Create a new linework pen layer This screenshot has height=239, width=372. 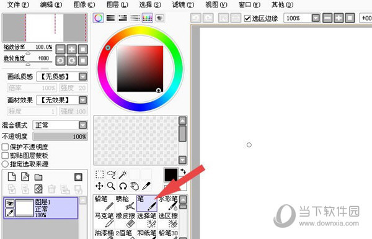pyautogui.click(x=25, y=177)
